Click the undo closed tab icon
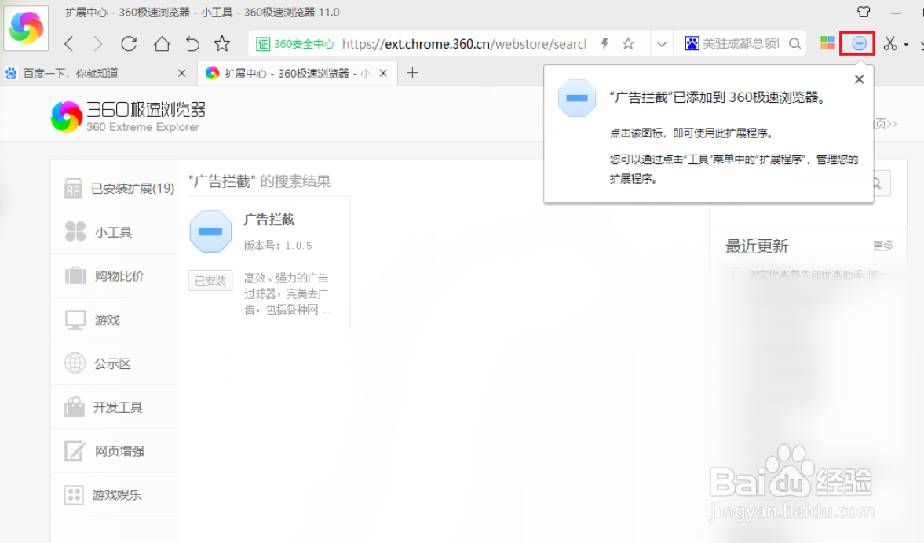The width and height of the screenshot is (924, 543). coord(192,44)
